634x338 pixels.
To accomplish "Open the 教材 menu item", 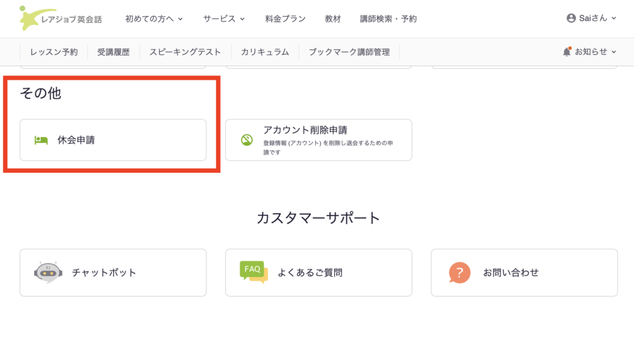I will tap(332, 19).
